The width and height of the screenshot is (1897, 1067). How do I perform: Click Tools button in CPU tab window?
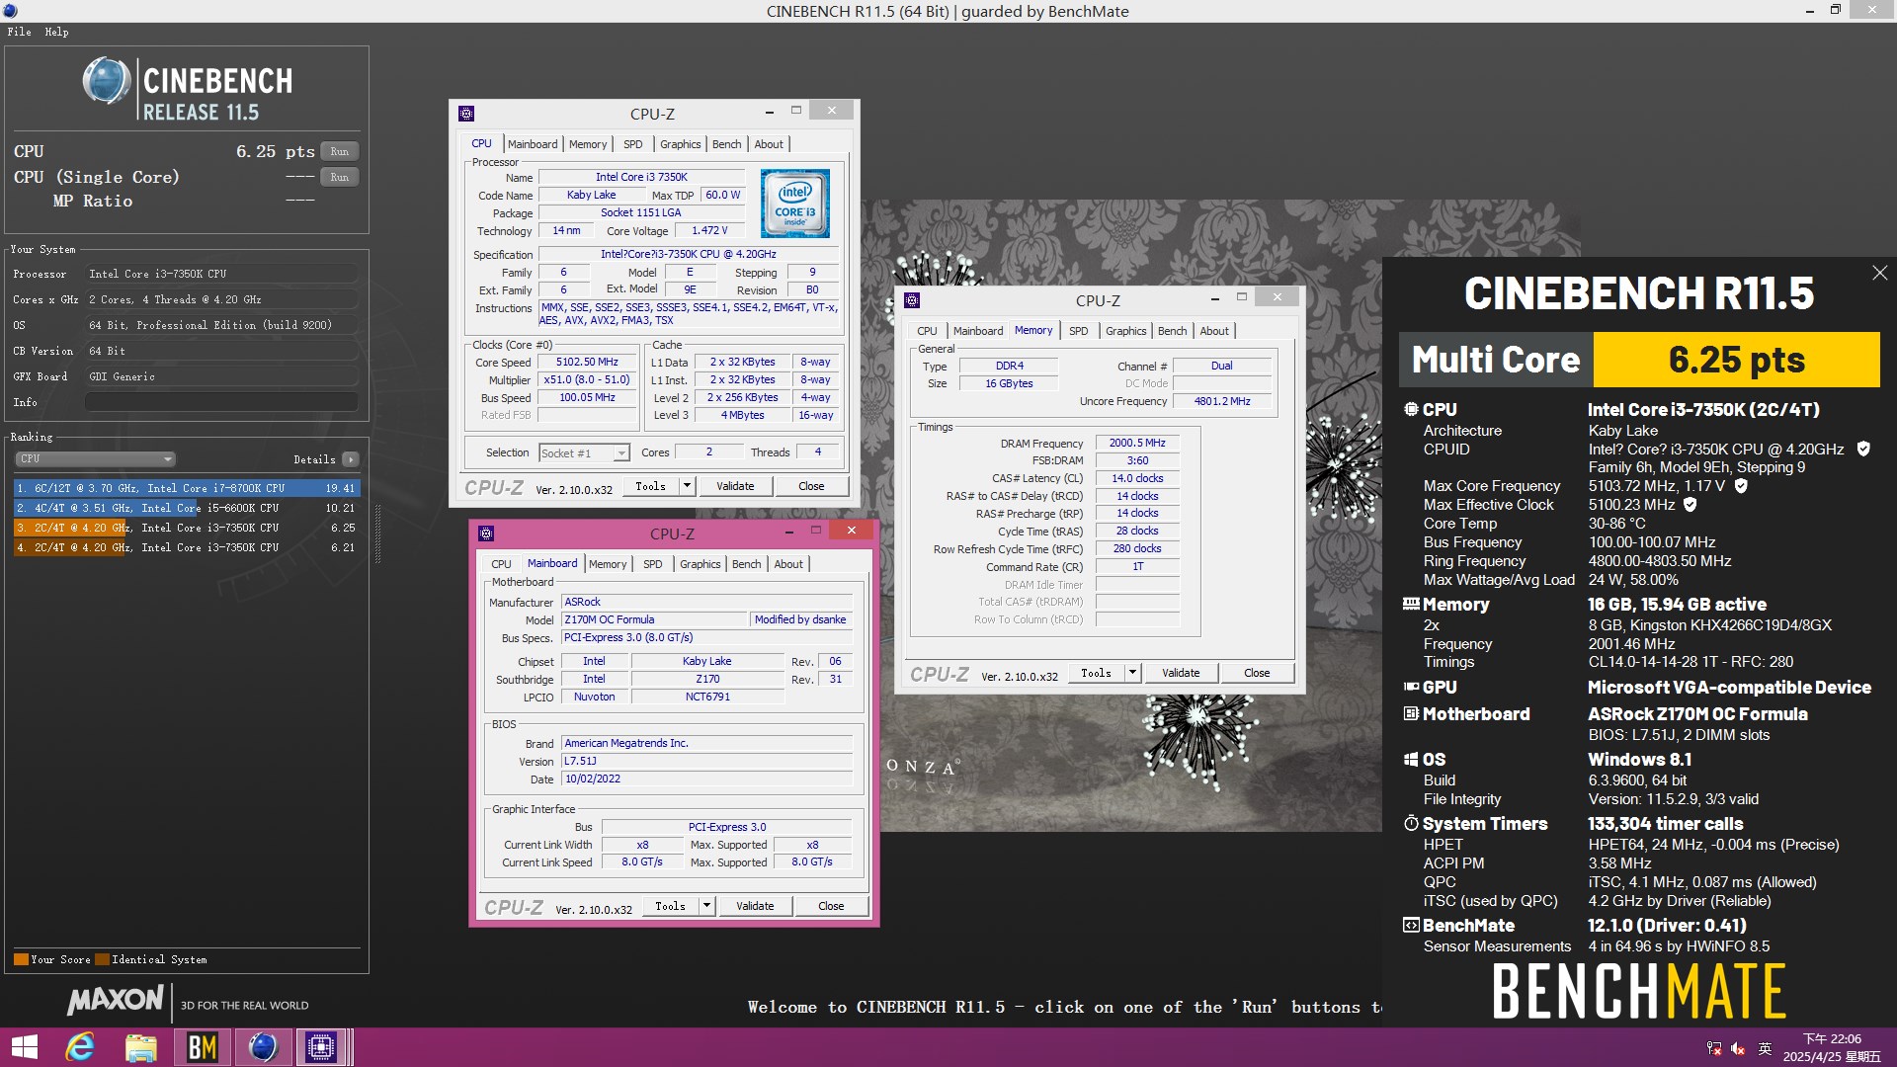pos(651,486)
